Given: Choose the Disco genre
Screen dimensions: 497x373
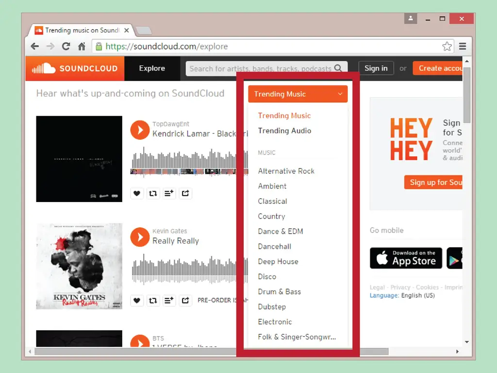Looking at the screenshot, I should click(x=267, y=276).
